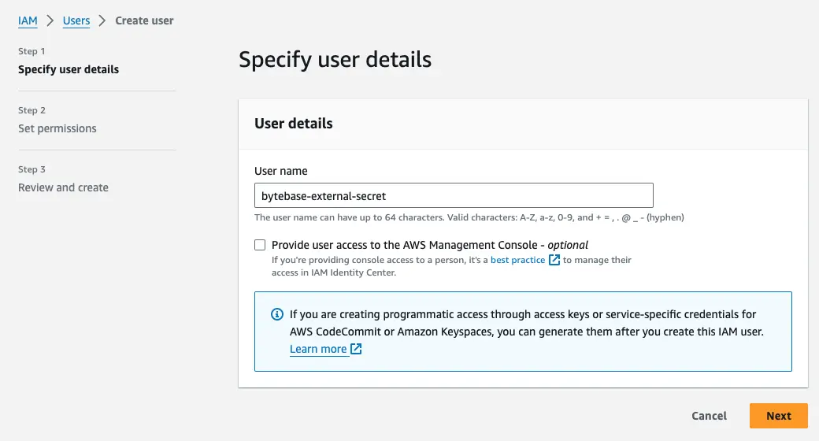The height and width of the screenshot is (441, 819).
Task: Click the Cancel button
Action: [709, 416]
